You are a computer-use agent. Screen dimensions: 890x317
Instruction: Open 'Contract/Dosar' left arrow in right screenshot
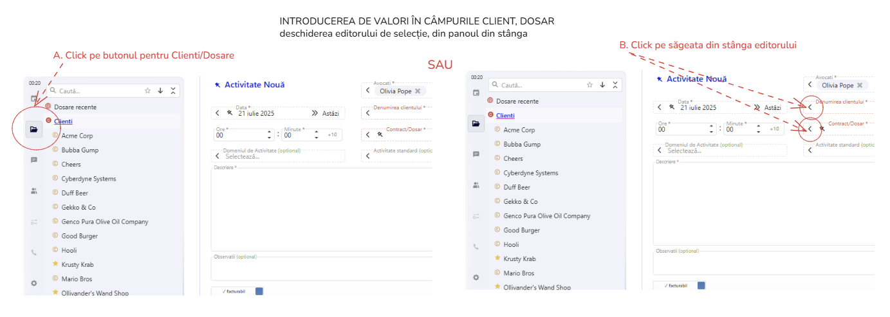(810, 129)
